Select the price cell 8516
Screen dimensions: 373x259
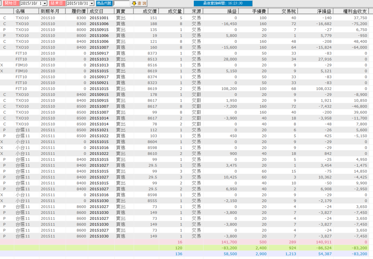point(152,65)
